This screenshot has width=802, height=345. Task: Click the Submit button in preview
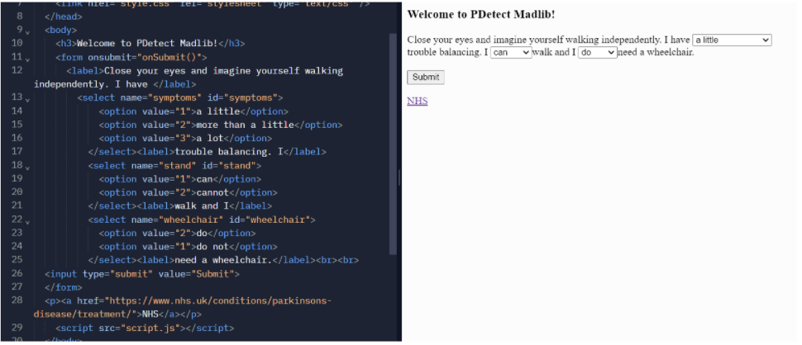(x=426, y=77)
